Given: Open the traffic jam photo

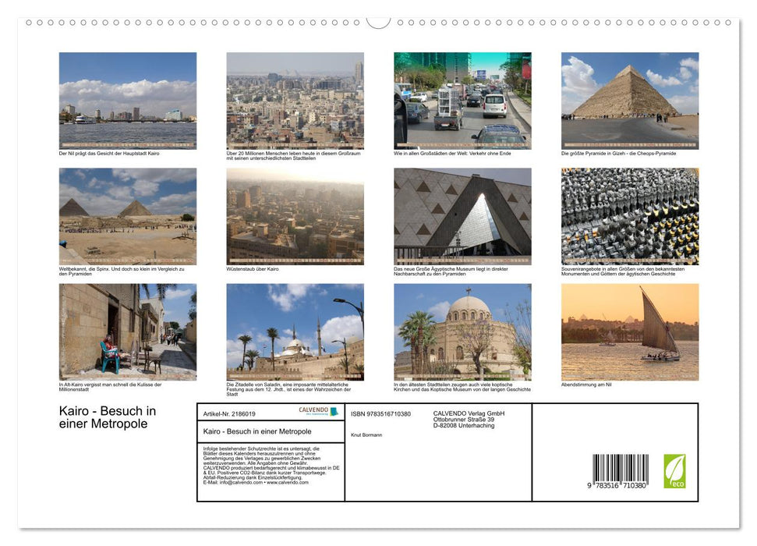Looking at the screenshot, I should click(462, 99).
